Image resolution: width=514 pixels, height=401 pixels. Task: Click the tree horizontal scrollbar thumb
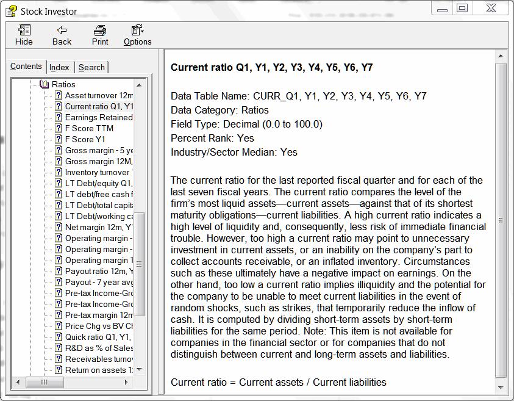coord(45,382)
